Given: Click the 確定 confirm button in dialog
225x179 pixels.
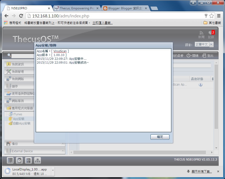Looking at the screenshot, I should (160, 137).
